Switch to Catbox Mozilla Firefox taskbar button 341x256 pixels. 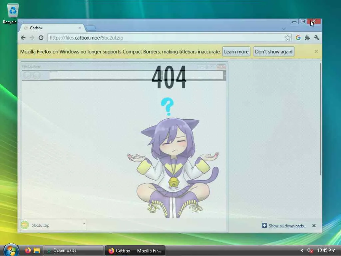click(x=135, y=251)
